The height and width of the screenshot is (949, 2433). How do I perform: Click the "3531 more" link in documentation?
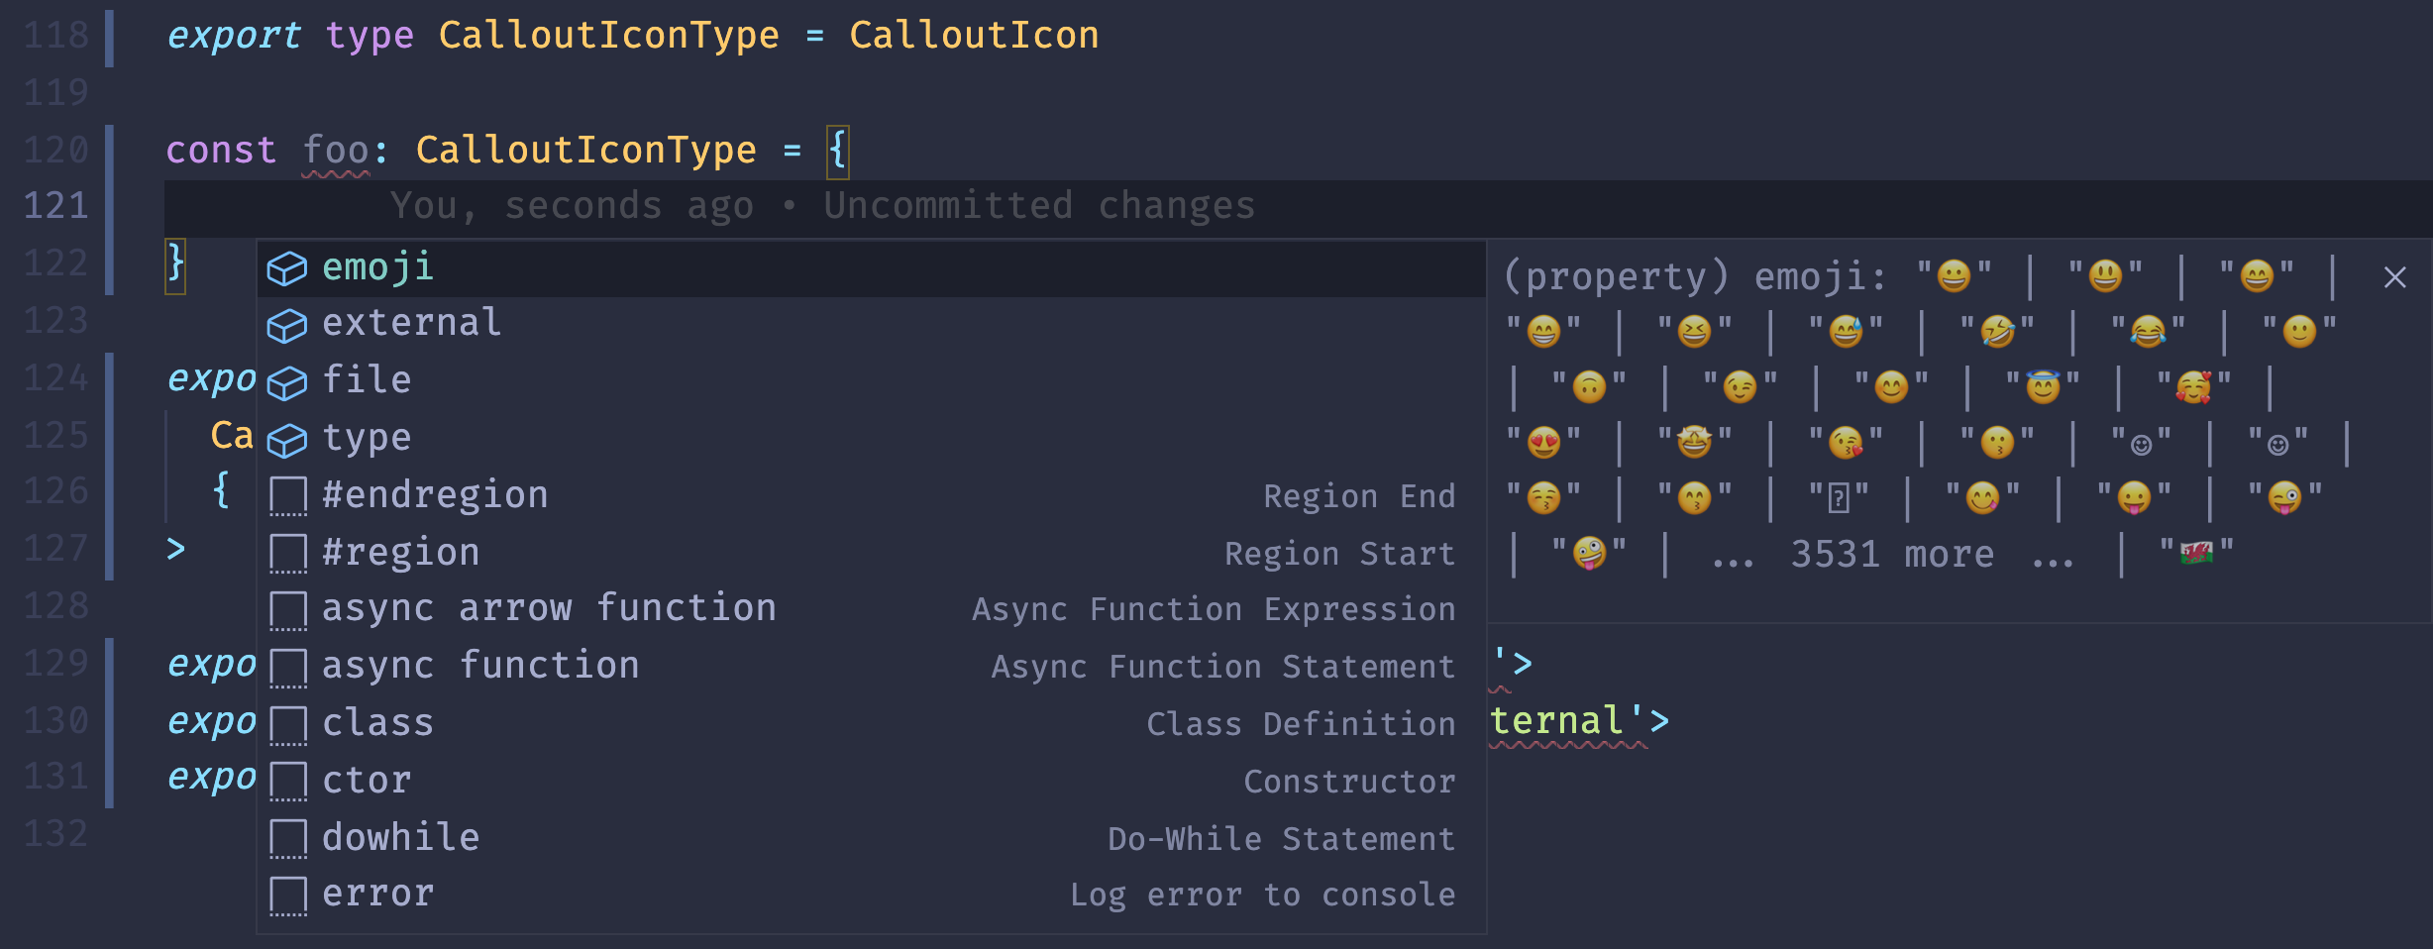tap(1895, 555)
